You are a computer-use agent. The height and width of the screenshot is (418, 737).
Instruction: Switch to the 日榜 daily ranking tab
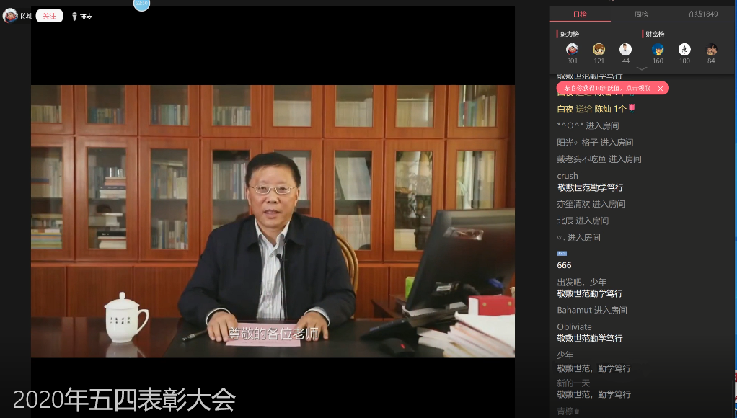coord(580,14)
